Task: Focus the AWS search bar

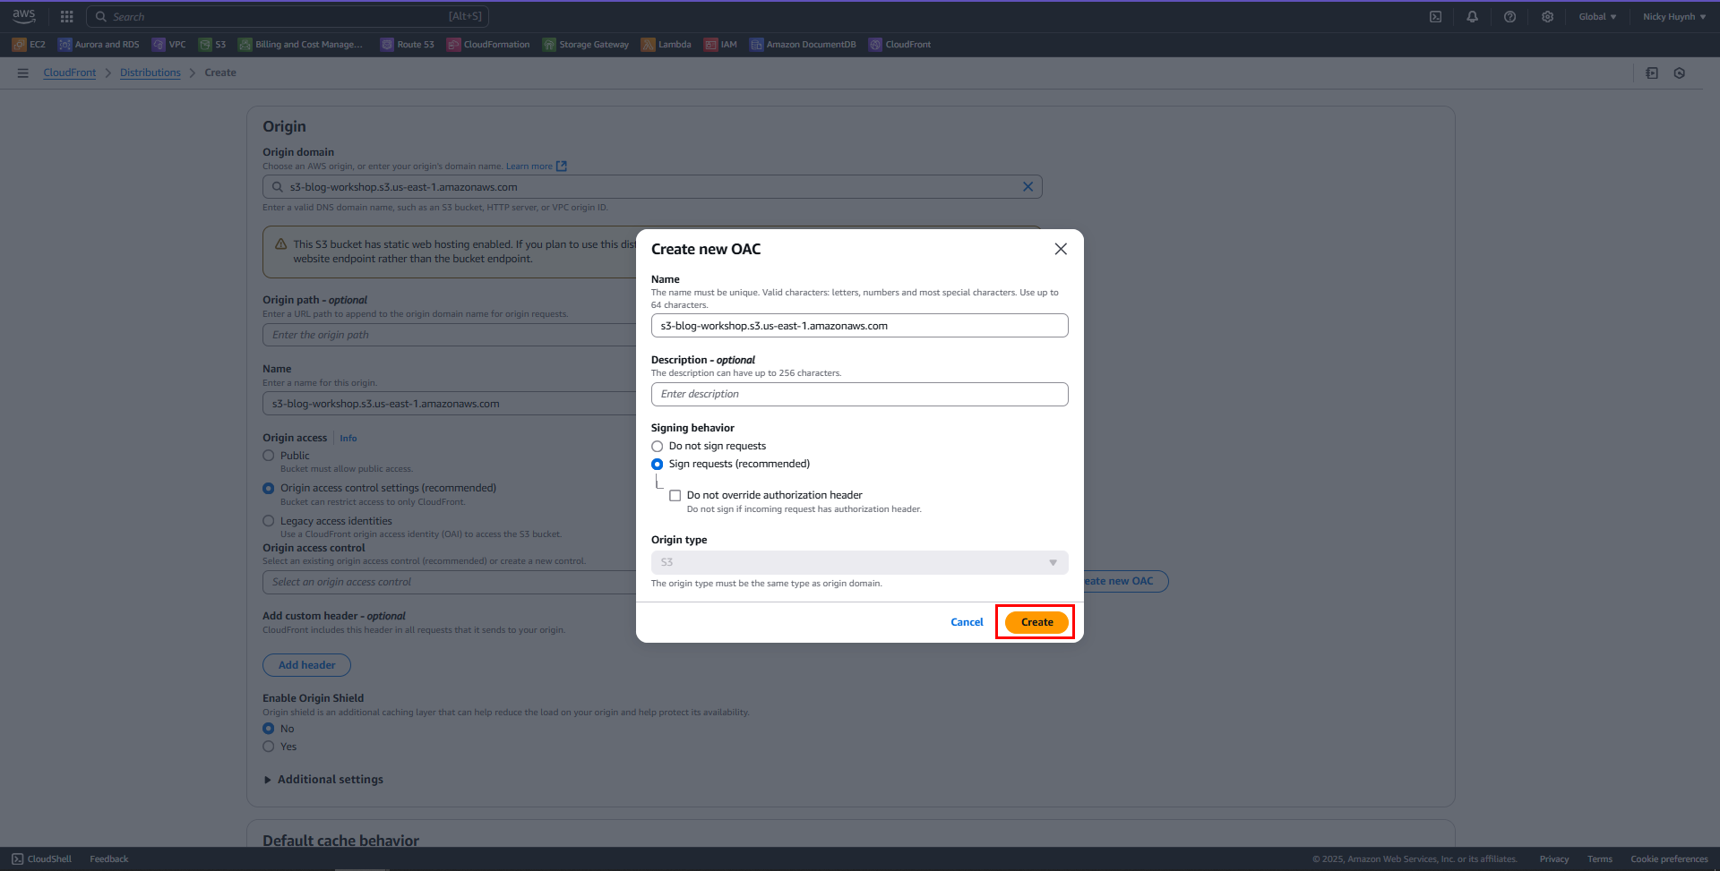Action: coord(287,16)
